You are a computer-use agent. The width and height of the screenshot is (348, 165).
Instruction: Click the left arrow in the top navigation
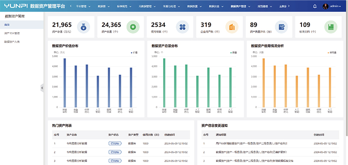point(70,6)
